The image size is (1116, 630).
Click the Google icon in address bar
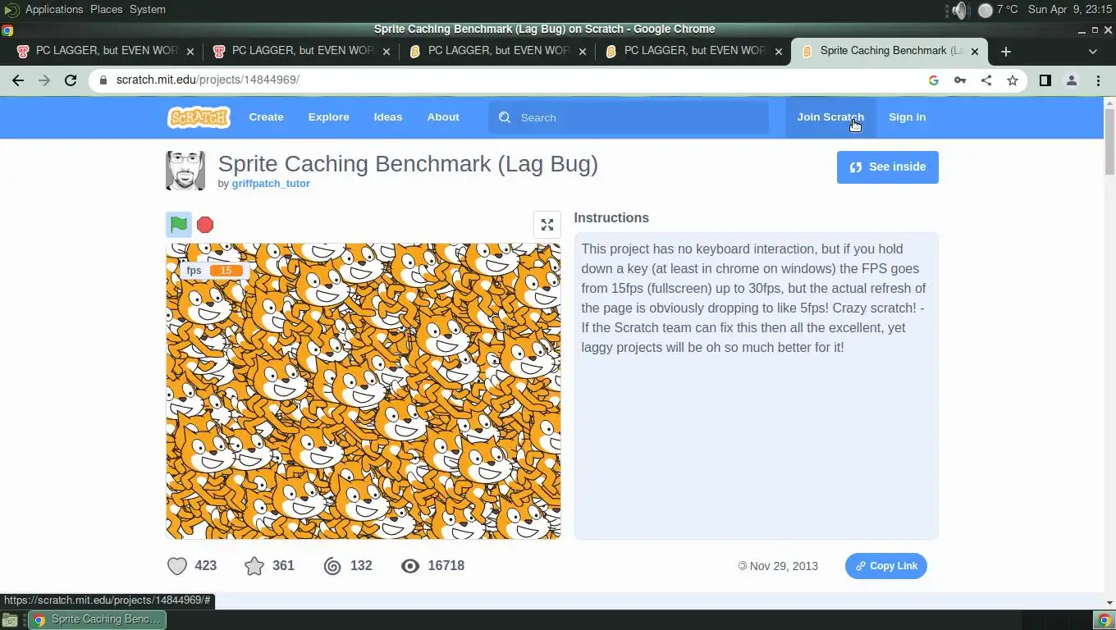tap(934, 80)
